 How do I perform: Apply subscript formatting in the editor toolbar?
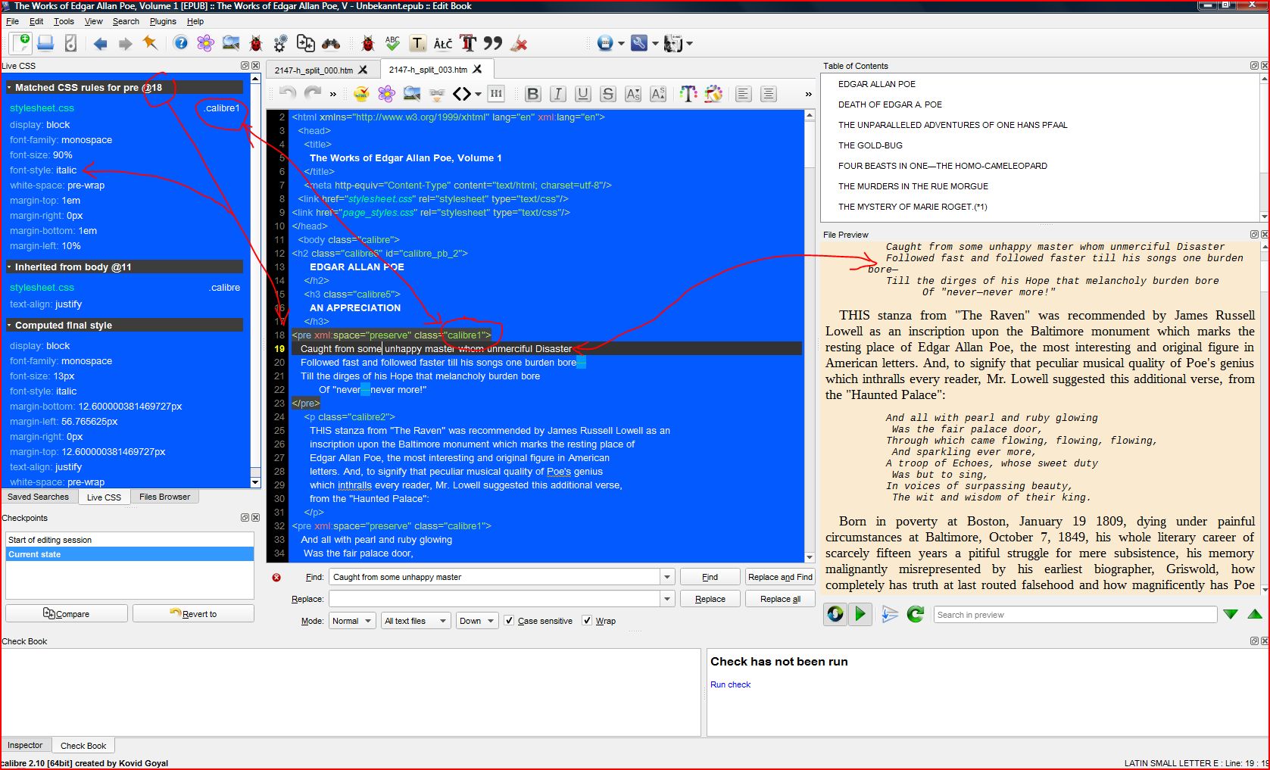click(633, 94)
